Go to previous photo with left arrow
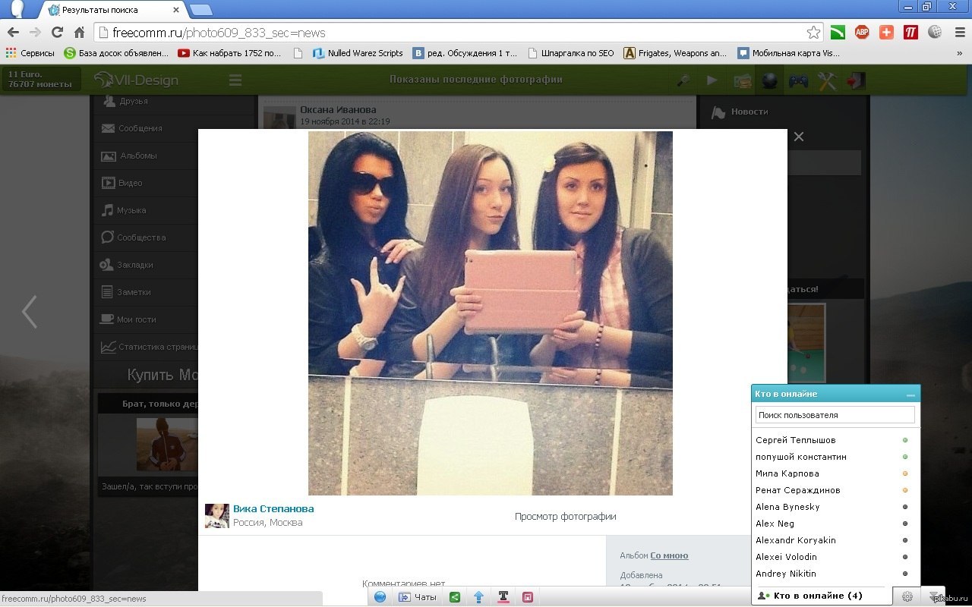This screenshot has height=607, width=972. click(x=29, y=312)
